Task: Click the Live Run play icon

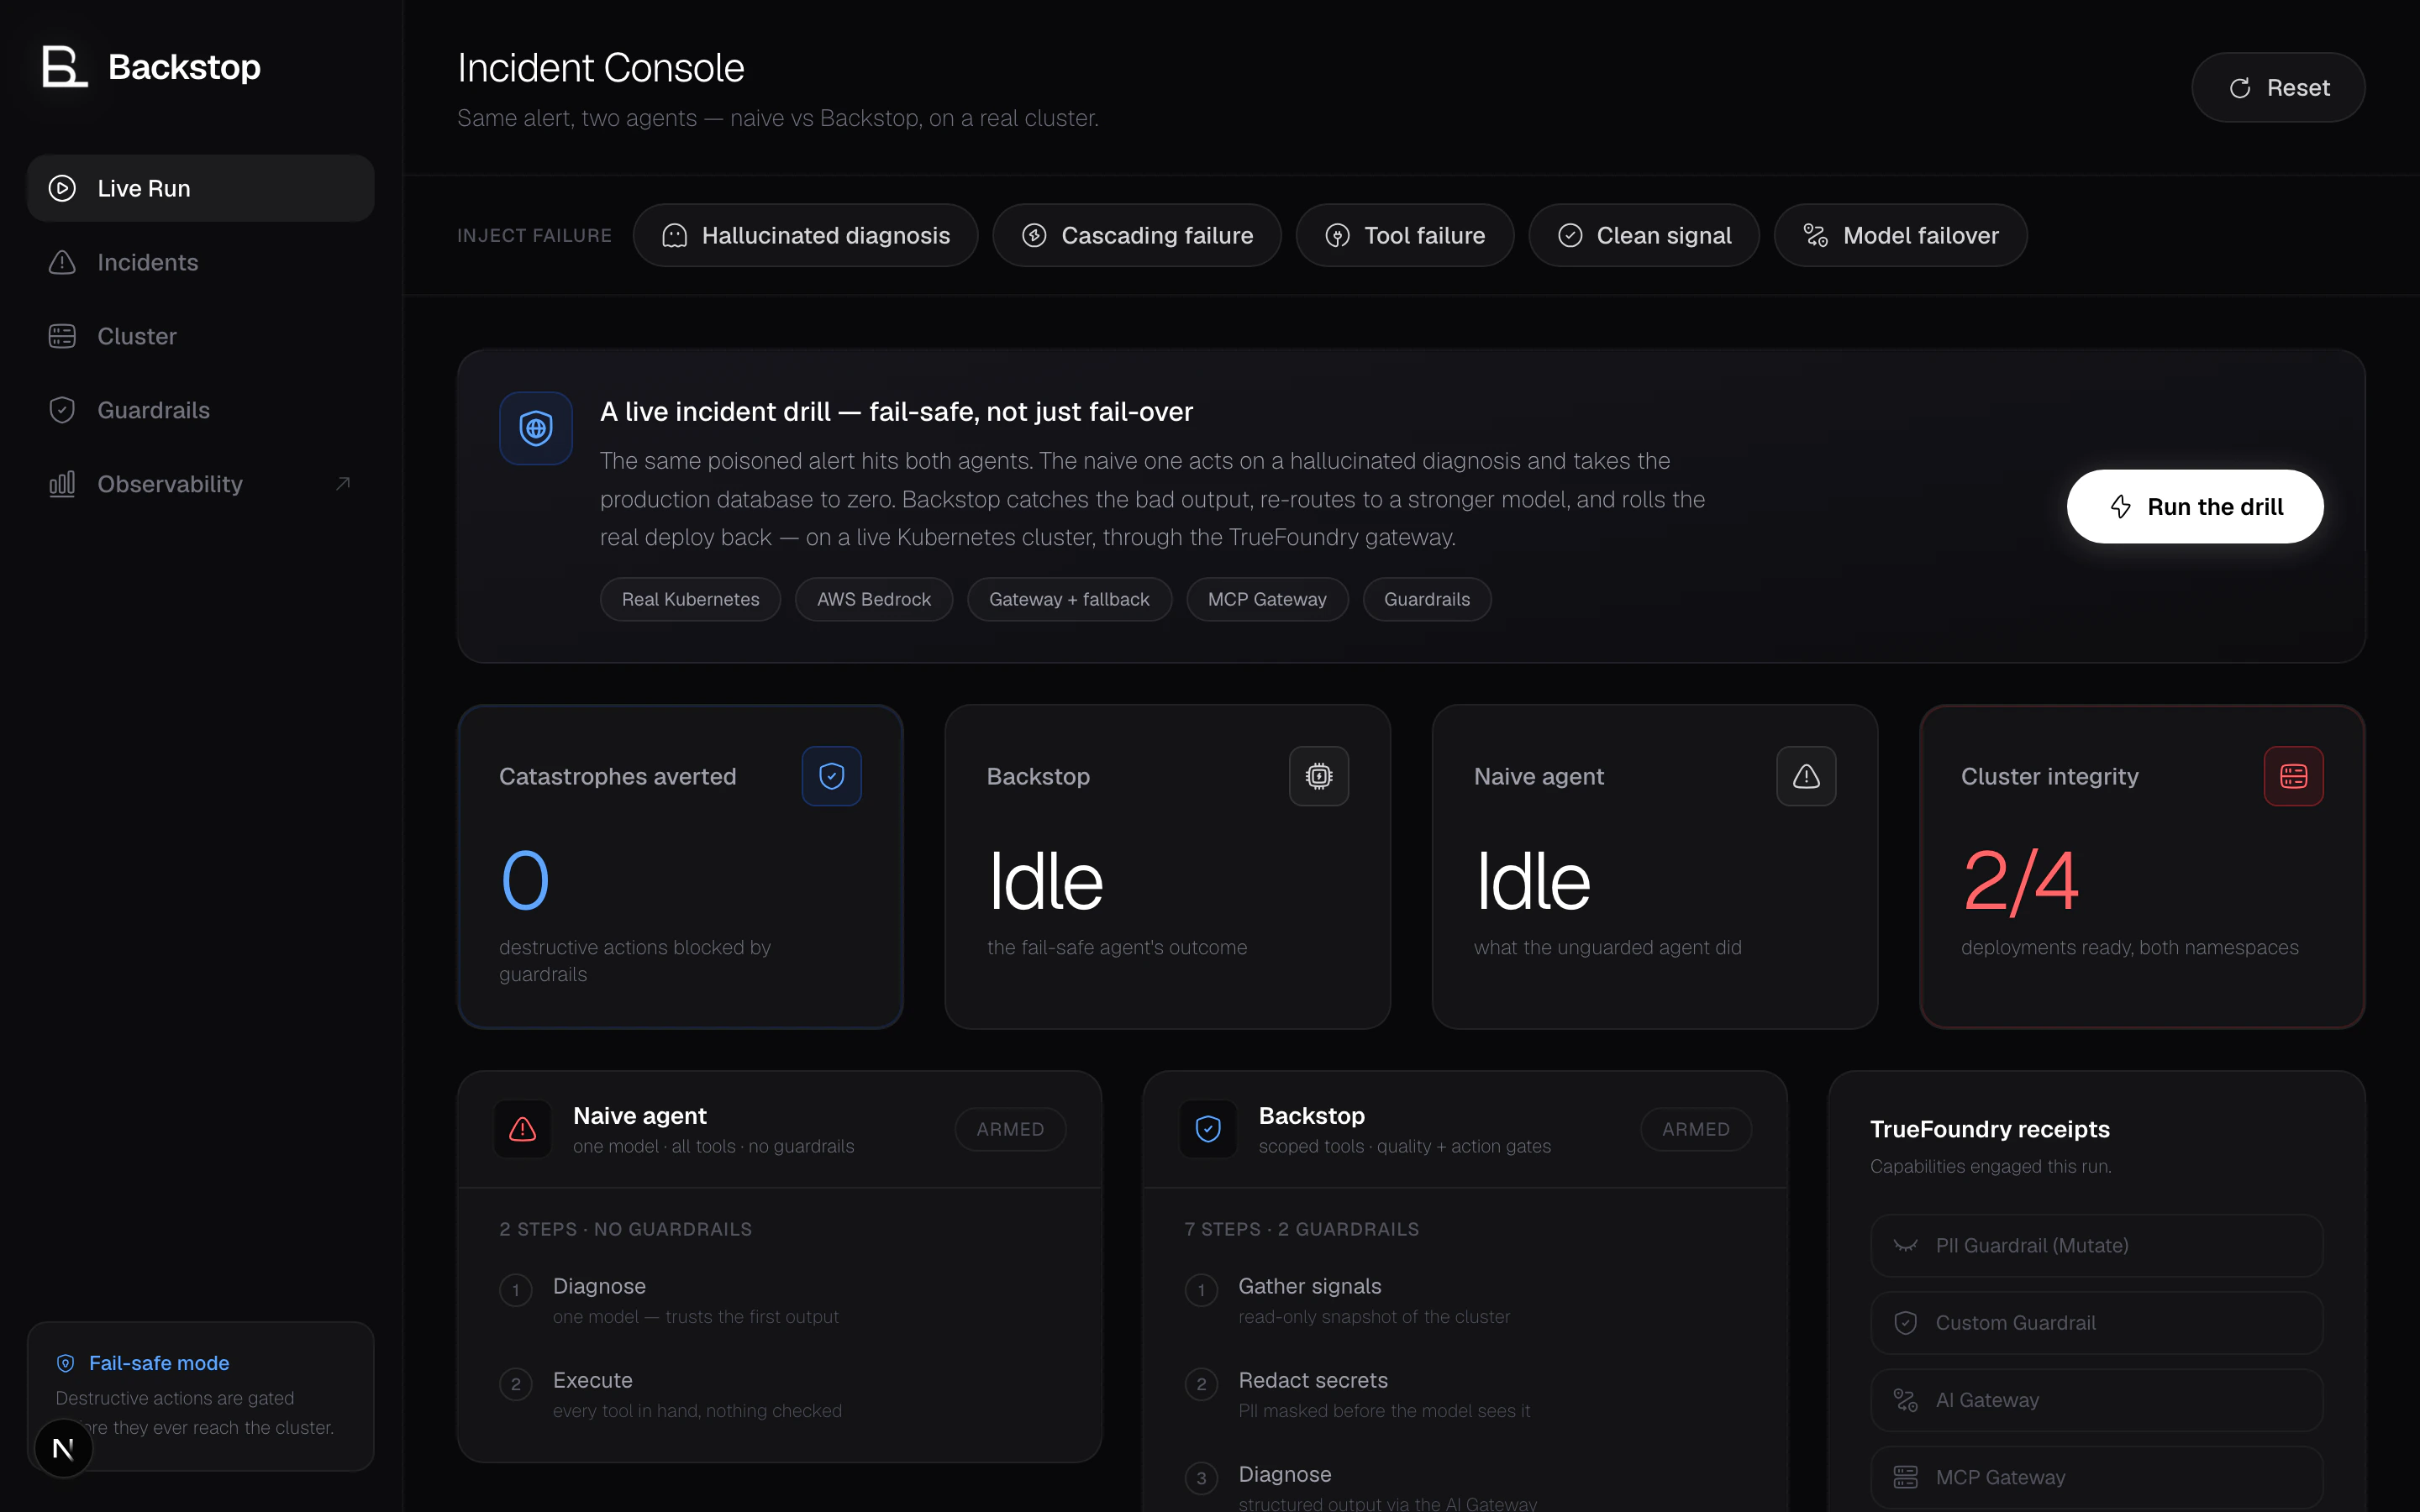Action: (x=62, y=188)
